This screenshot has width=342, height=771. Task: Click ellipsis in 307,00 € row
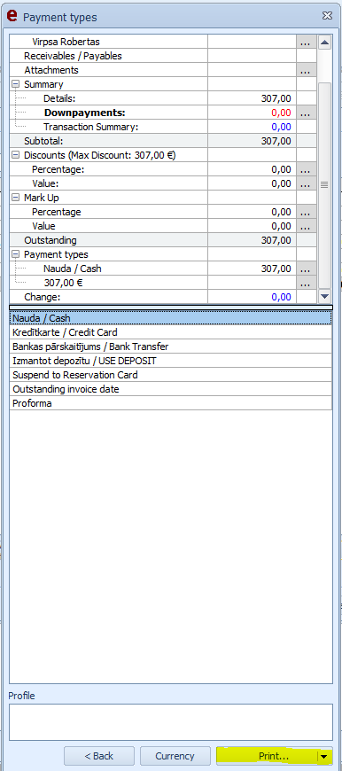[x=307, y=284]
